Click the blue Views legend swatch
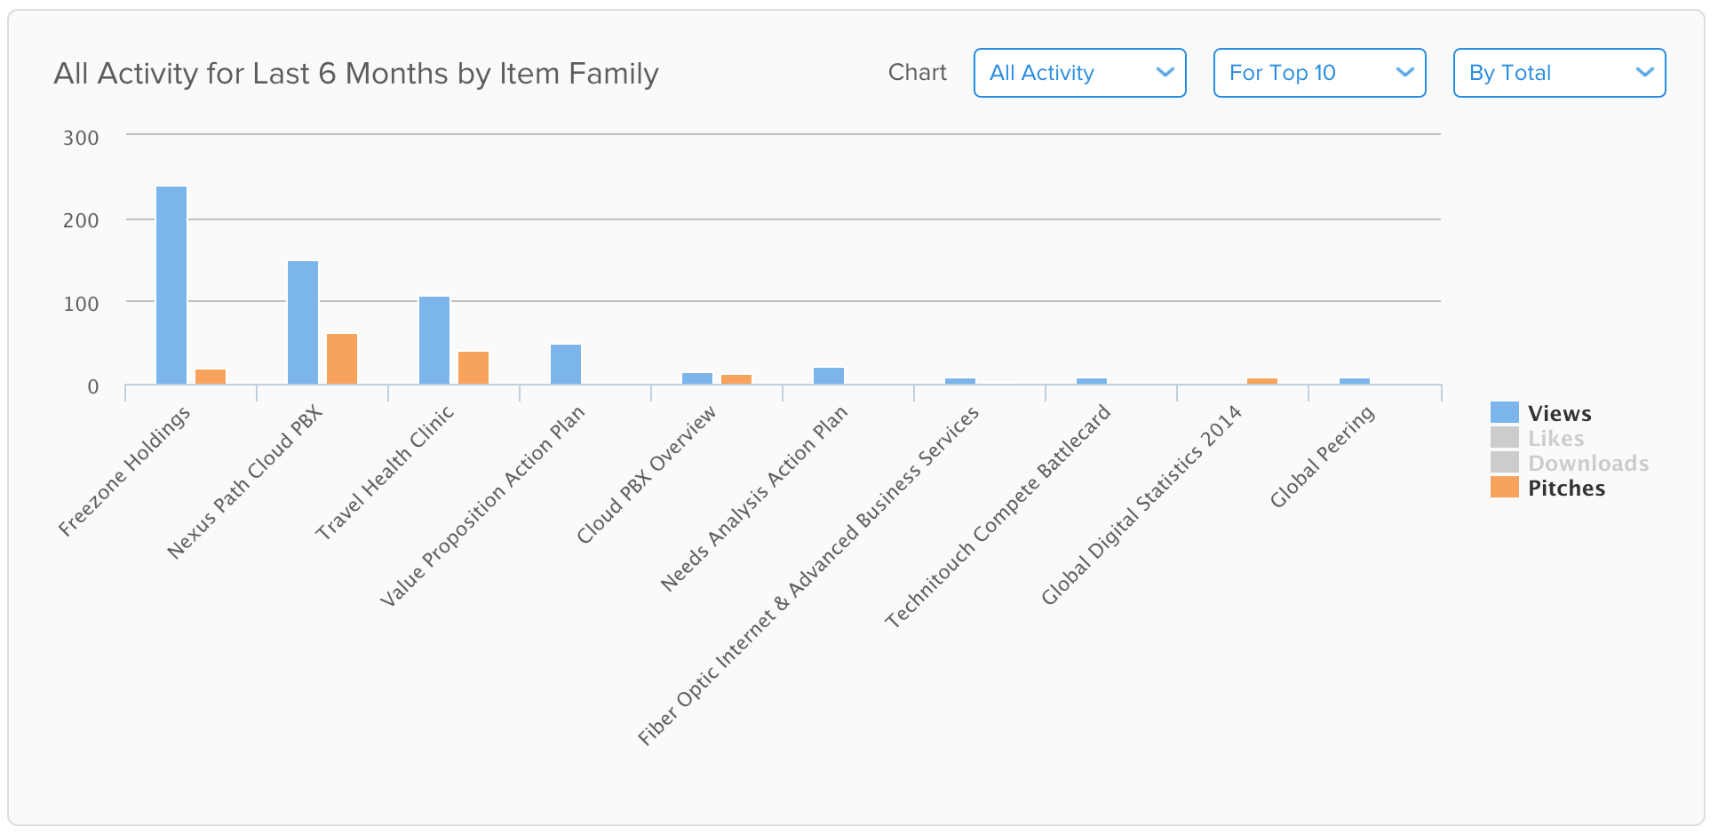This screenshot has height=835, width=1718. 1504,412
